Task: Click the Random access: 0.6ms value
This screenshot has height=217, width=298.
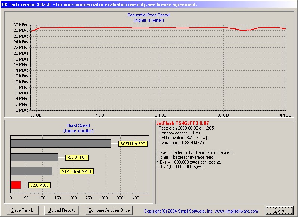Action: pos(179,133)
